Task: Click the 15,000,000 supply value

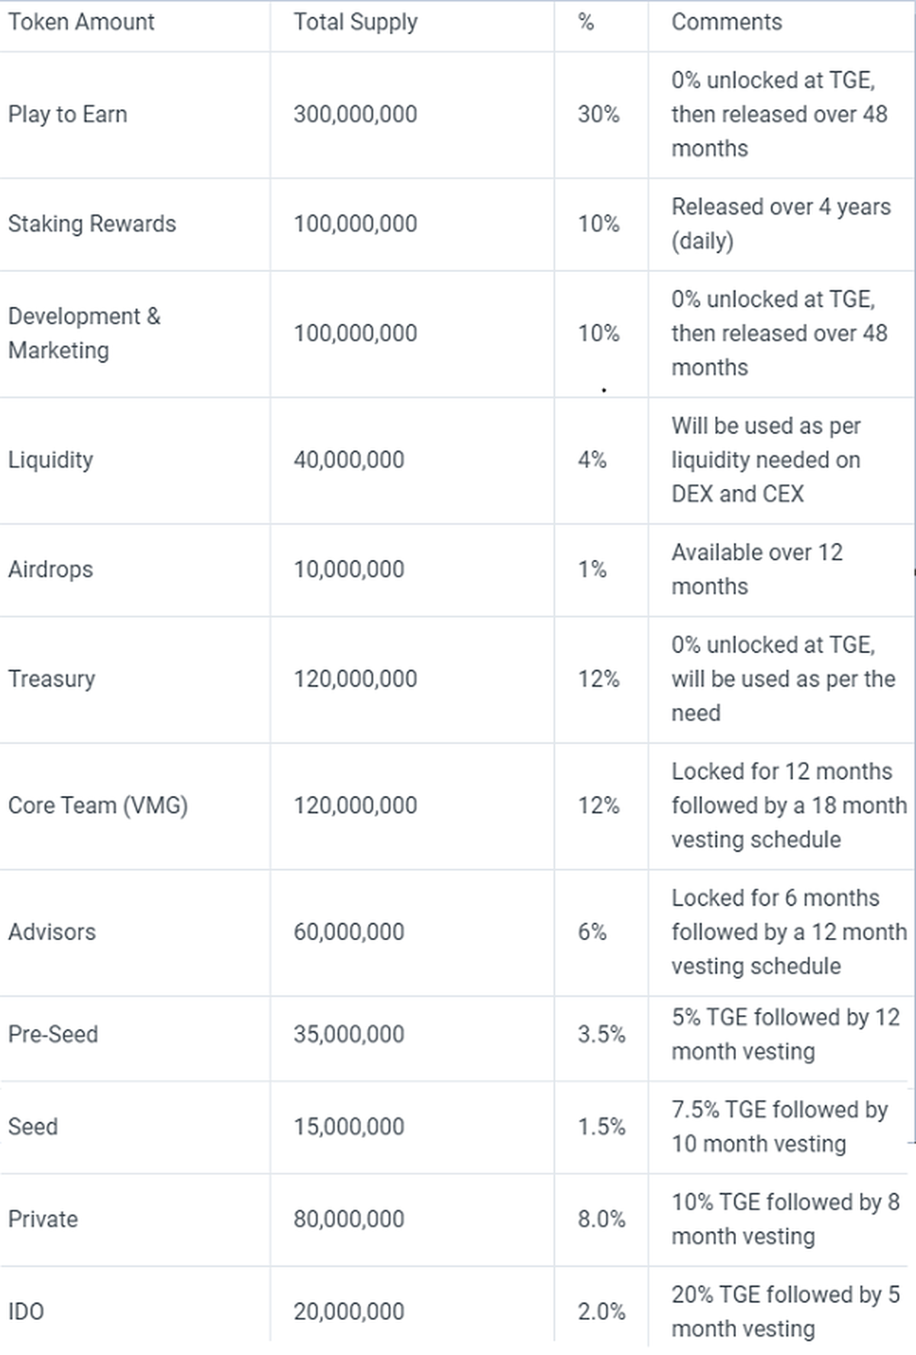Action: 349,1127
